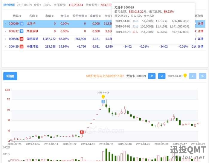Image resolution: width=209 pixels, height=163 pixels.
Task: Click the red badge beside 000886
Action: (x=22, y=39)
